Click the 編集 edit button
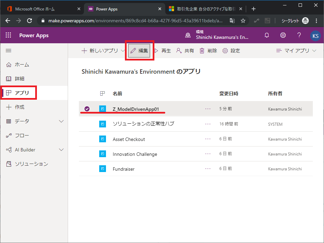324x243 pixels. tap(139, 51)
